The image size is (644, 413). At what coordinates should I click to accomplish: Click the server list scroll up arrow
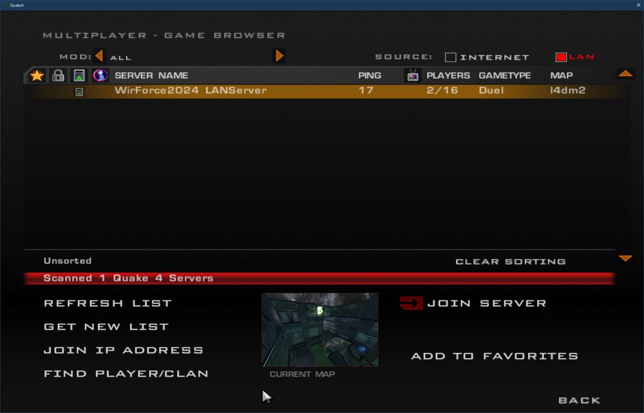pos(625,73)
